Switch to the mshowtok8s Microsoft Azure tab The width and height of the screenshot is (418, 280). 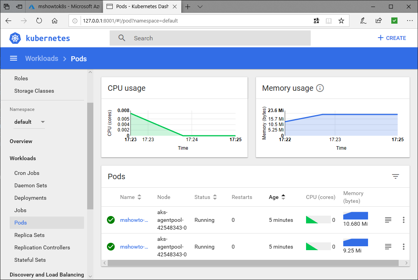click(x=64, y=7)
